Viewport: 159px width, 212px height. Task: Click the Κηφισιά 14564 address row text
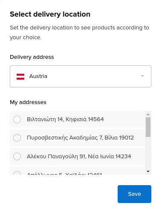tap(65, 119)
